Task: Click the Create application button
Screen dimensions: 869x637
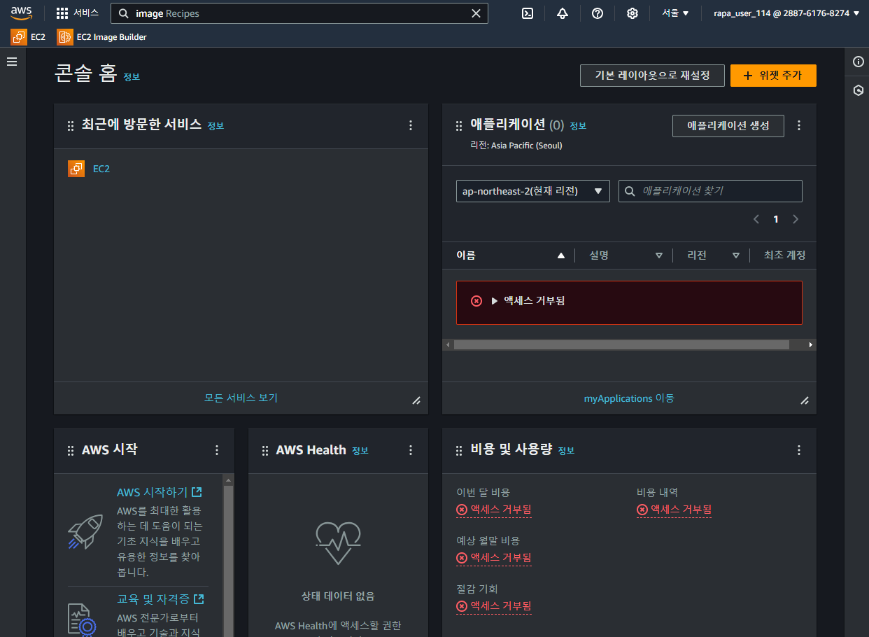Action: pyautogui.click(x=728, y=126)
